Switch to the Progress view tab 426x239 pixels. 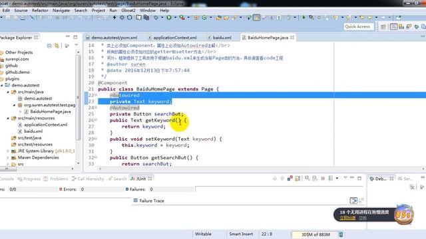29,179
